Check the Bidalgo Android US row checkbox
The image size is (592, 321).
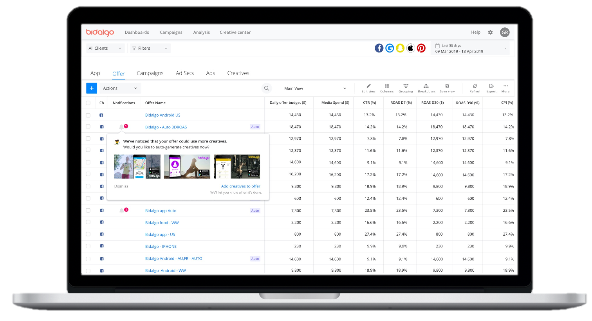click(88, 115)
